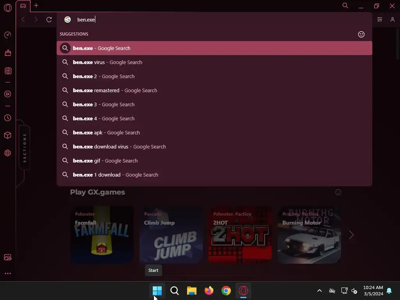The image size is (400, 300).
Task: Open notifications bell in taskbar
Action: point(389,291)
